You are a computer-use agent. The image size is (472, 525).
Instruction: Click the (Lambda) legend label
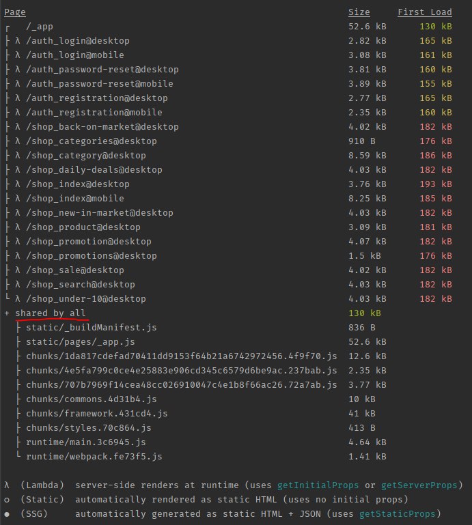[x=42, y=485]
